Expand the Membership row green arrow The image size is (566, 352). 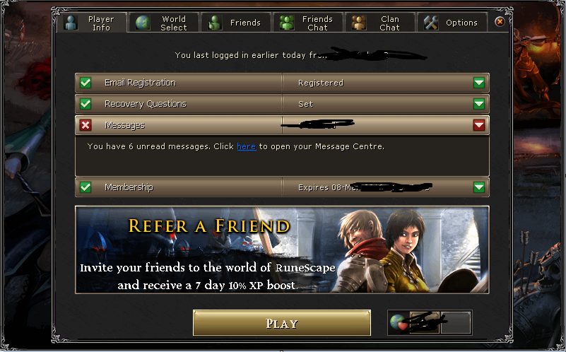pyautogui.click(x=479, y=187)
